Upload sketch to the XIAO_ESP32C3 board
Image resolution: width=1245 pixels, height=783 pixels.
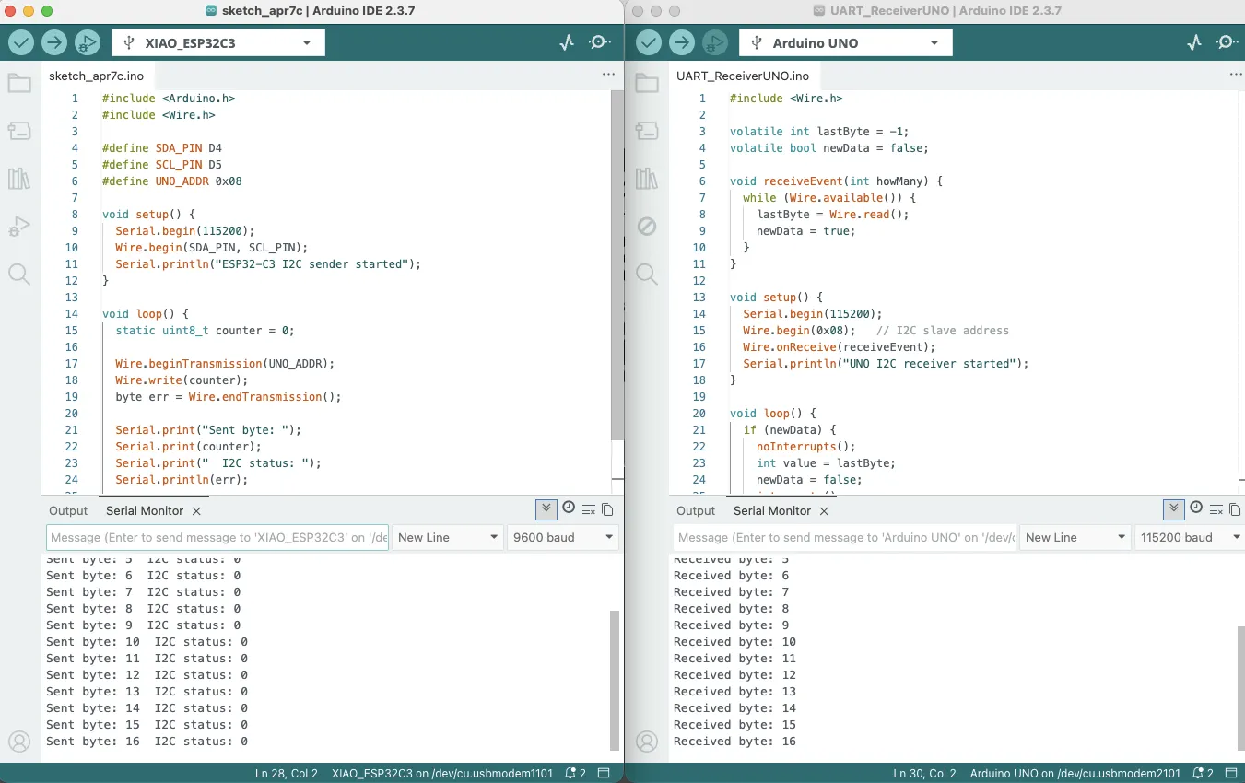pos(54,42)
